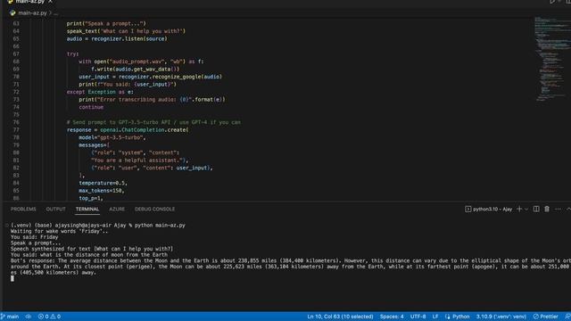Open the launch profile dropdown beside the plus

pyautogui.click(x=526, y=210)
